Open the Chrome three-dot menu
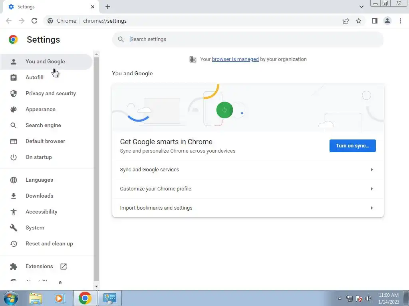Screen dimensions: 409x306 (x=400, y=21)
